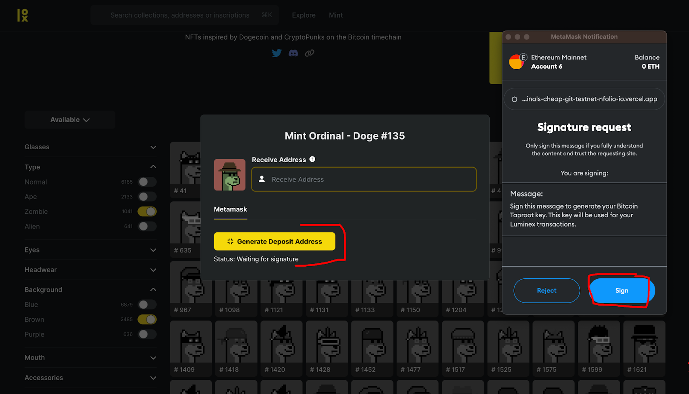Open Doge #1575 thumbnail
689x394 pixels.
(553, 348)
